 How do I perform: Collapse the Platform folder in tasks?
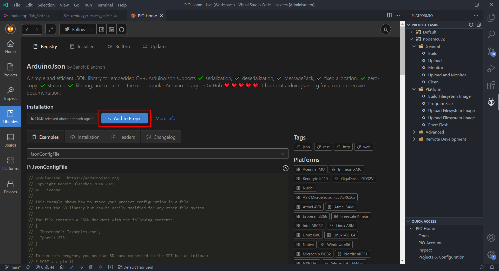pyautogui.click(x=414, y=89)
